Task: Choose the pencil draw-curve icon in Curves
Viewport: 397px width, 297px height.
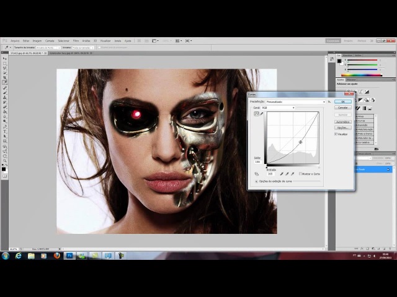Action: pyautogui.click(x=261, y=114)
